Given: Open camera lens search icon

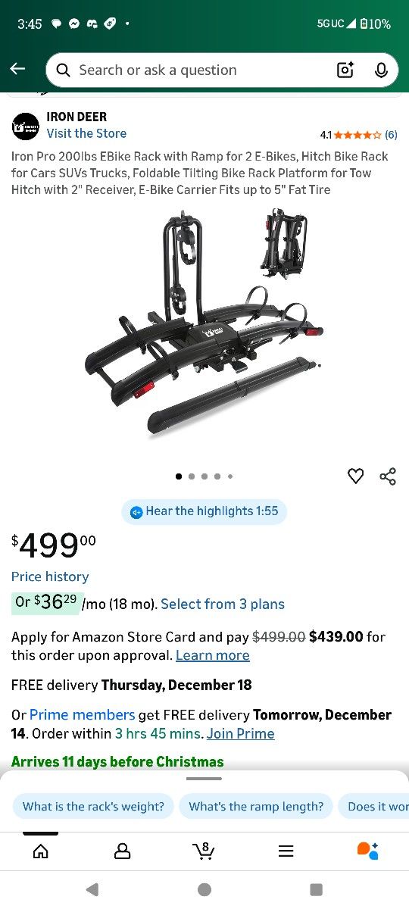Looking at the screenshot, I should tap(345, 70).
